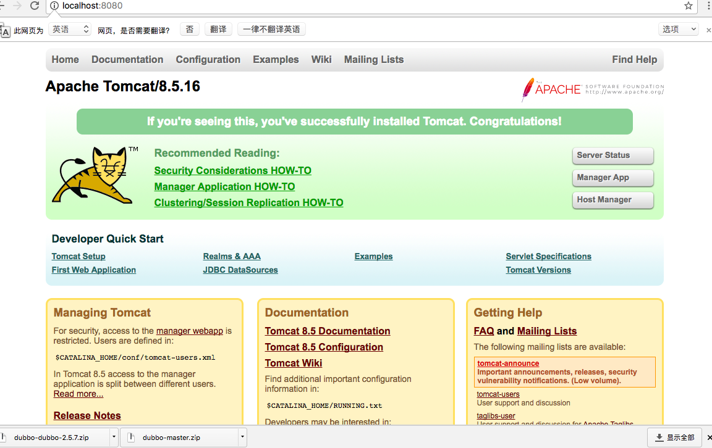Open the 英语 language dropdown
Screen dimensions: 712x448
coord(70,30)
